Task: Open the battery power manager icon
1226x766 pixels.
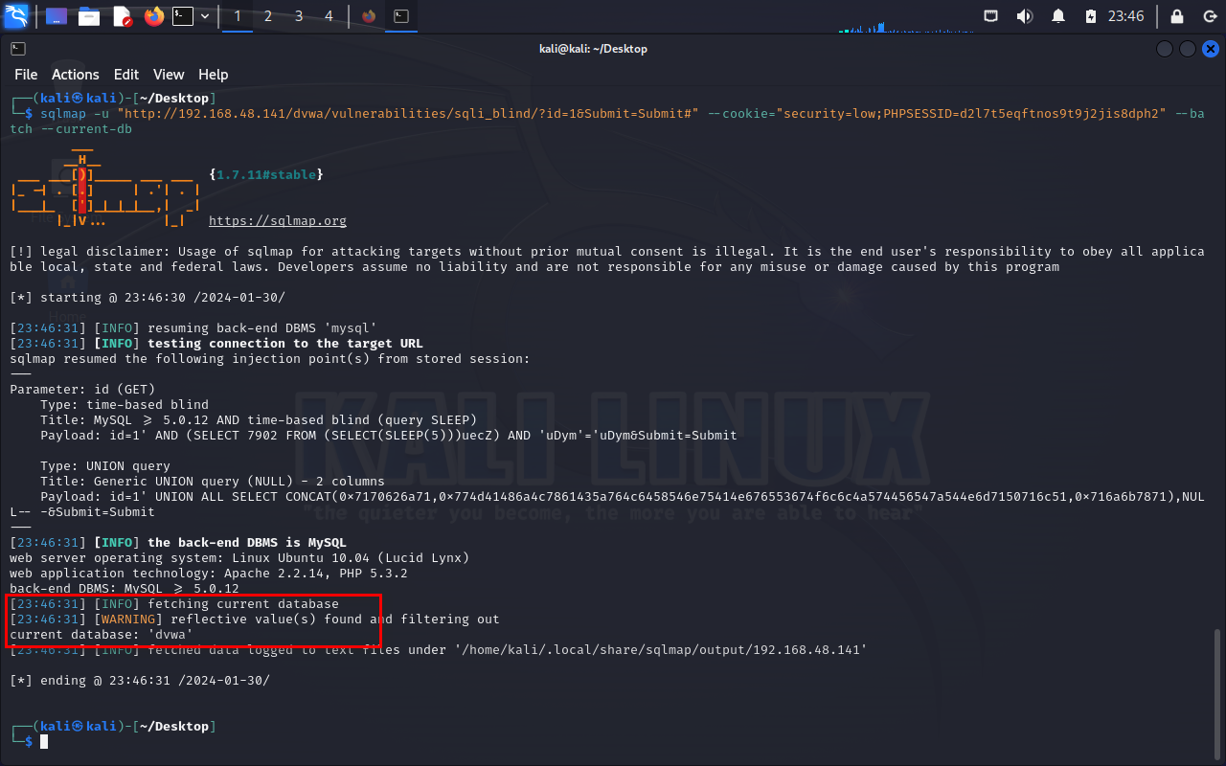Action: tap(1090, 16)
